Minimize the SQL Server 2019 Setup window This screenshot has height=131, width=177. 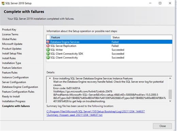point(150,3)
